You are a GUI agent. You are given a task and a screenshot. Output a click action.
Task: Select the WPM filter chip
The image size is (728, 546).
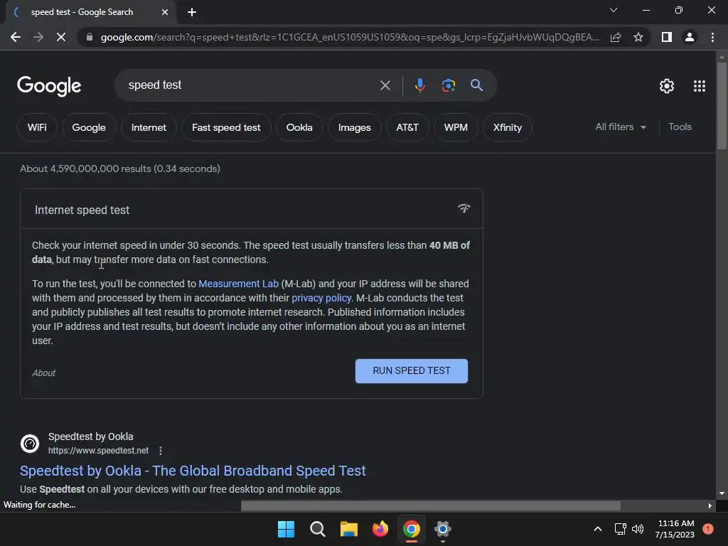point(456,127)
